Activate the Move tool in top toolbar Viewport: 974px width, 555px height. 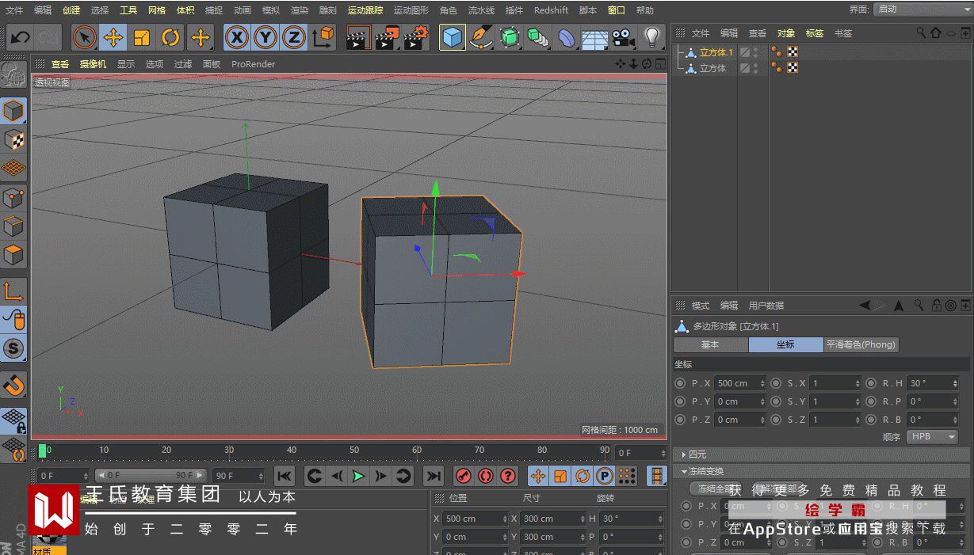pyautogui.click(x=113, y=37)
